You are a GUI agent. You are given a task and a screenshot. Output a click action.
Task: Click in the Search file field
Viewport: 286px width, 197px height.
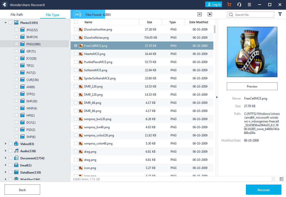click(251, 15)
